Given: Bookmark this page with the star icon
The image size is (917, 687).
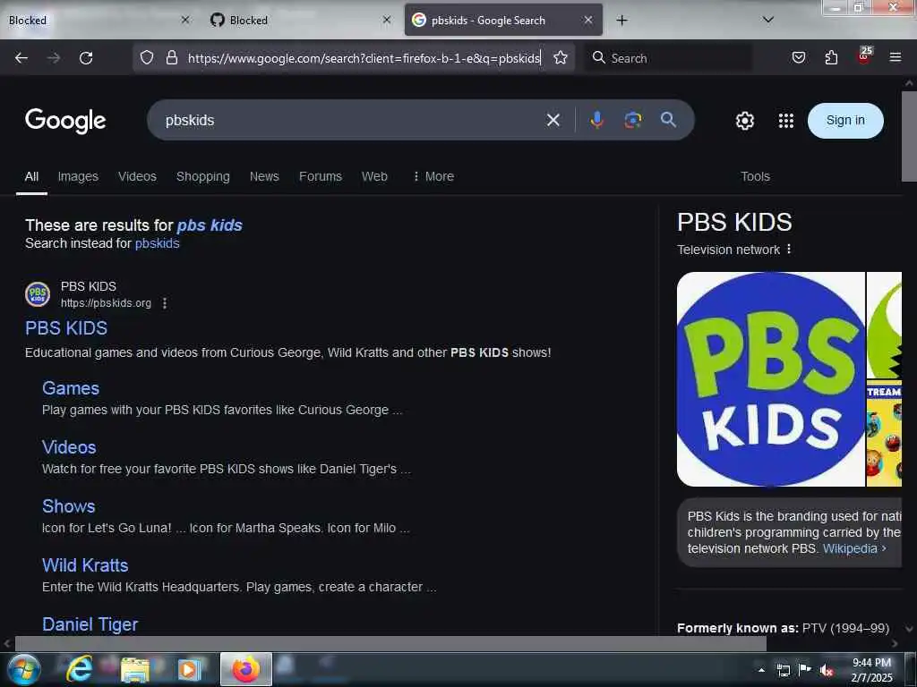Looking at the screenshot, I should [x=561, y=57].
